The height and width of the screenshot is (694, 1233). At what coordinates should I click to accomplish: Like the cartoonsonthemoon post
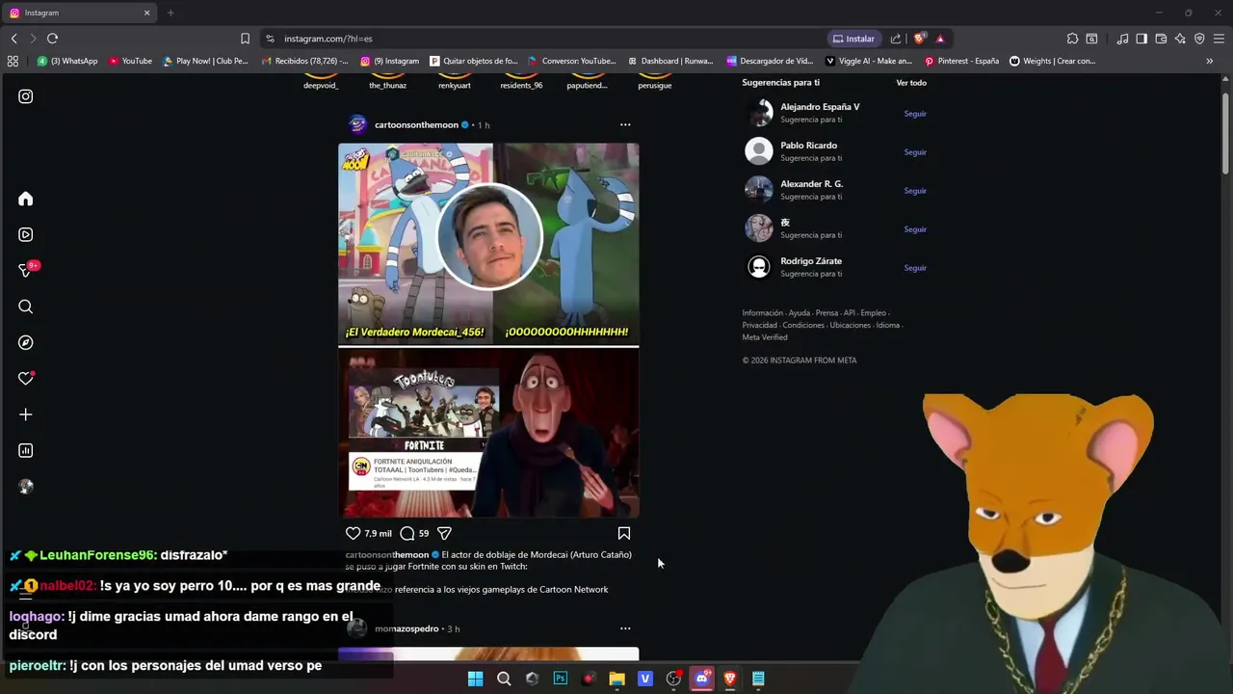(x=353, y=533)
